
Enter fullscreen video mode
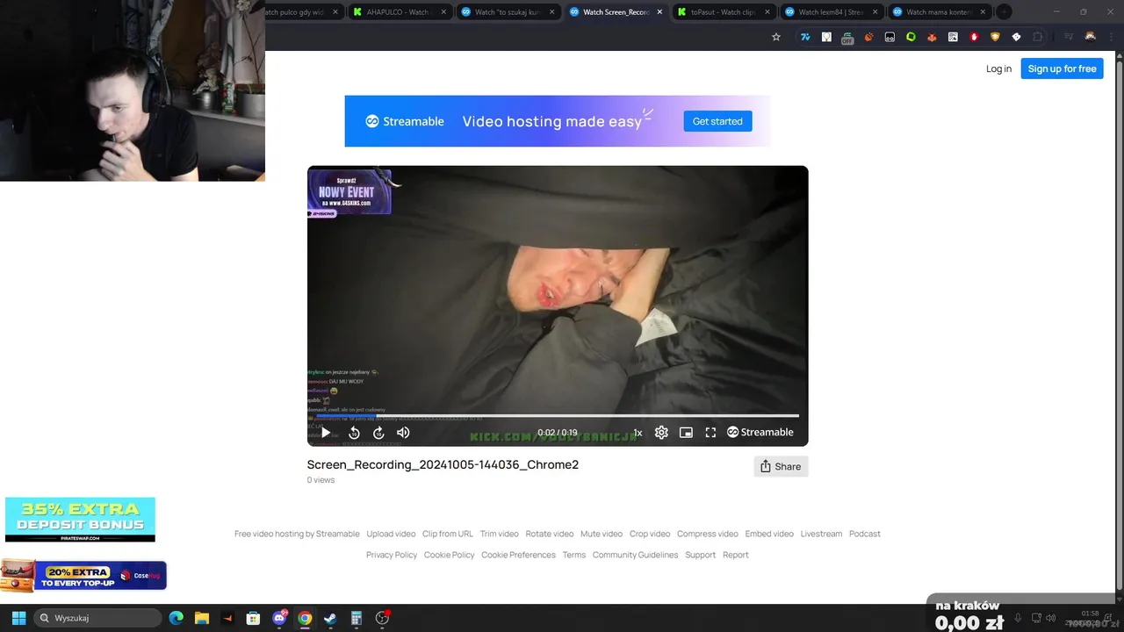coord(710,433)
